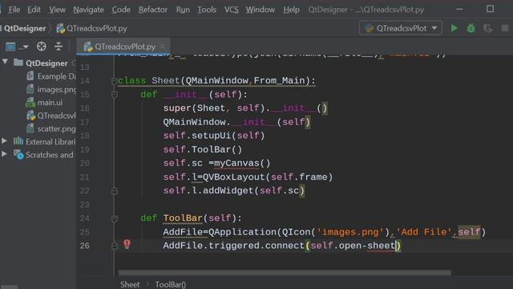This screenshot has height=289, width=513.
Task: Open the VCS menu
Action: (232, 10)
